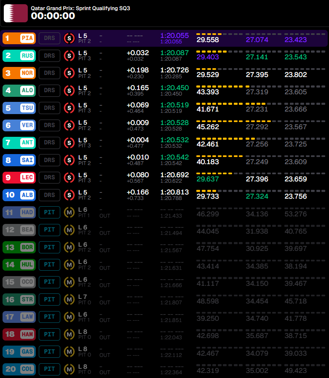Viewport: 329px width, 378px height.
Task: Select the position 15 OCO driver badge
Action: (x=19, y=282)
